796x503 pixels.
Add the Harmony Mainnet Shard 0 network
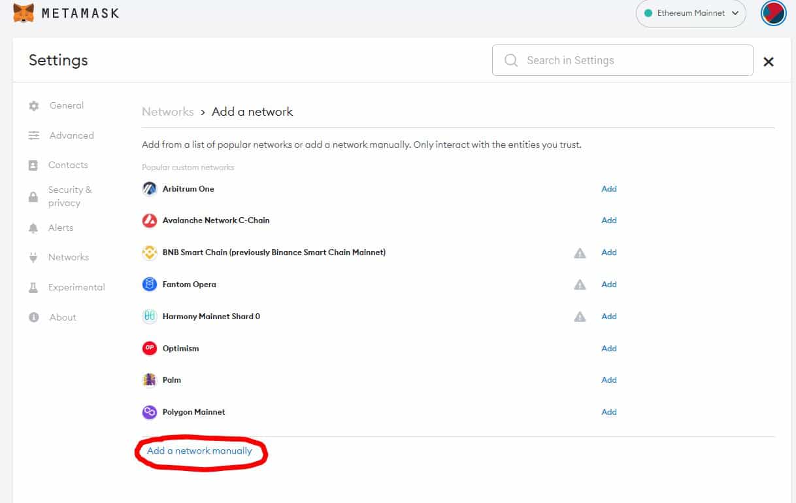pyautogui.click(x=609, y=317)
